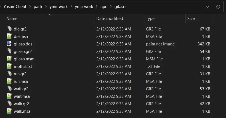Expand the chevron after npc in path
This screenshot has width=226, height=118.
[x=111, y=6]
